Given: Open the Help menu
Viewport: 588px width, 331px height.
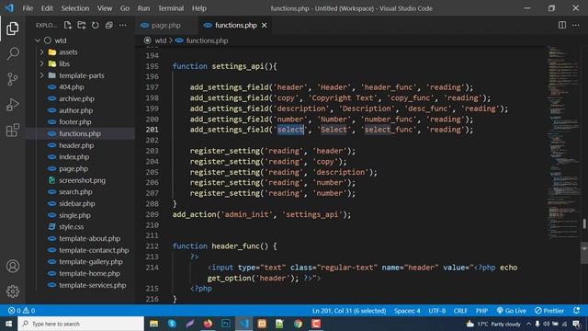Looking at the screenshot, I should [199, 8].
